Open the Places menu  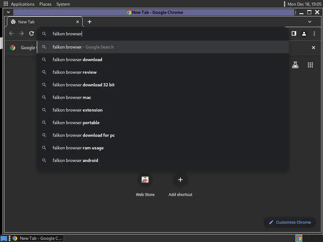point(45,4)
